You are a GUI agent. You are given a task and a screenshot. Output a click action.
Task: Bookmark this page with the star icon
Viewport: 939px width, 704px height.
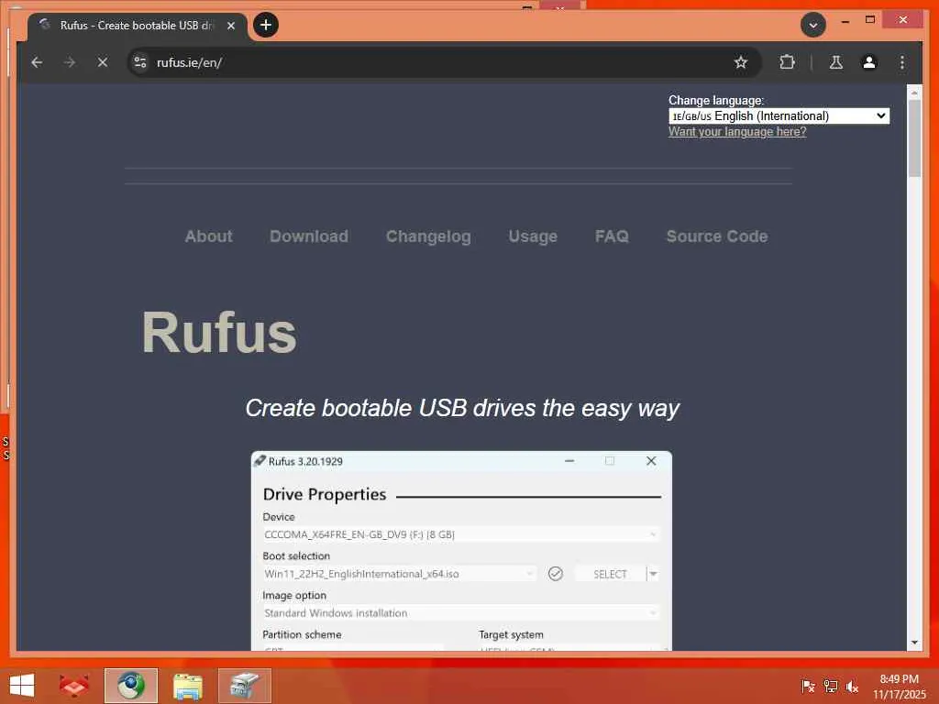click(x=741, y=62)
